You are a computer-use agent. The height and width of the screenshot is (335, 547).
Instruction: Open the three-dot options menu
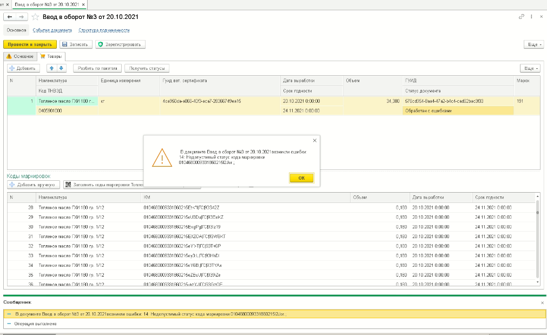coord(531,16)
